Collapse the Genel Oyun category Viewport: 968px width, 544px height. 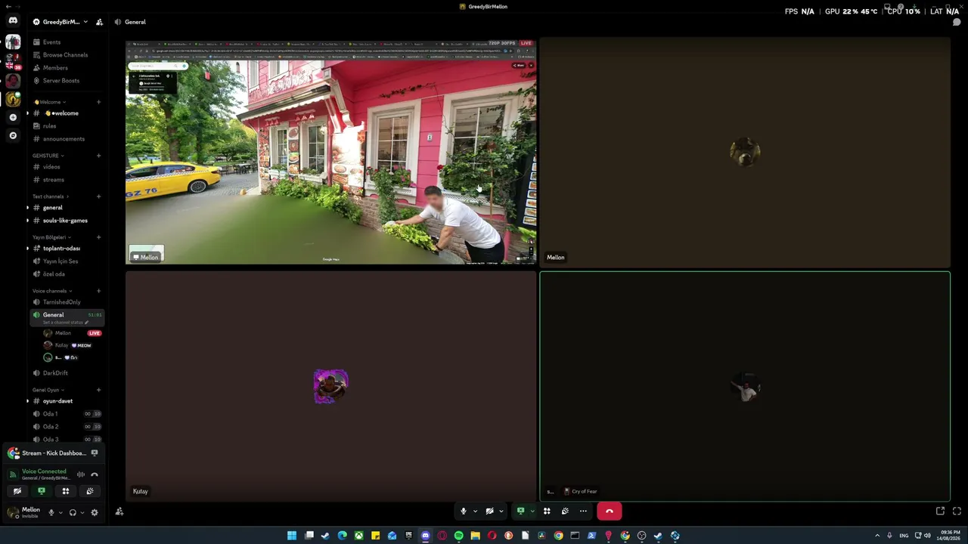48,390
